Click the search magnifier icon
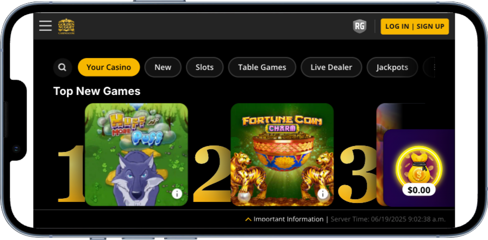 click(62, 67)
